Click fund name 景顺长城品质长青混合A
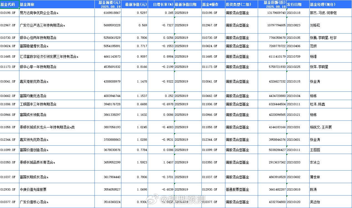The height and width of the screenshot is (208, 352). point(57,162)
